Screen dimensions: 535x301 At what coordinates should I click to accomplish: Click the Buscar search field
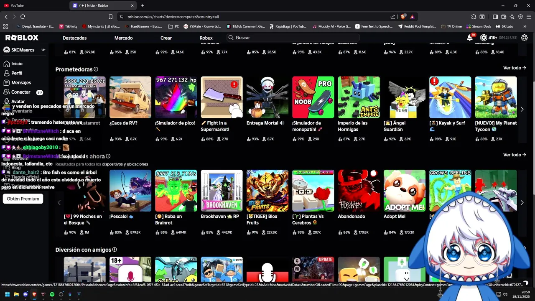tap(293, 38)
